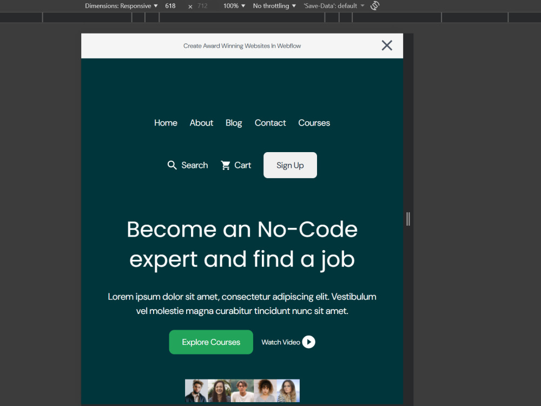Screen dimensions: 541x406
Task: Click the Search text link
Action: pyautogui.click(x=195, y=165)
